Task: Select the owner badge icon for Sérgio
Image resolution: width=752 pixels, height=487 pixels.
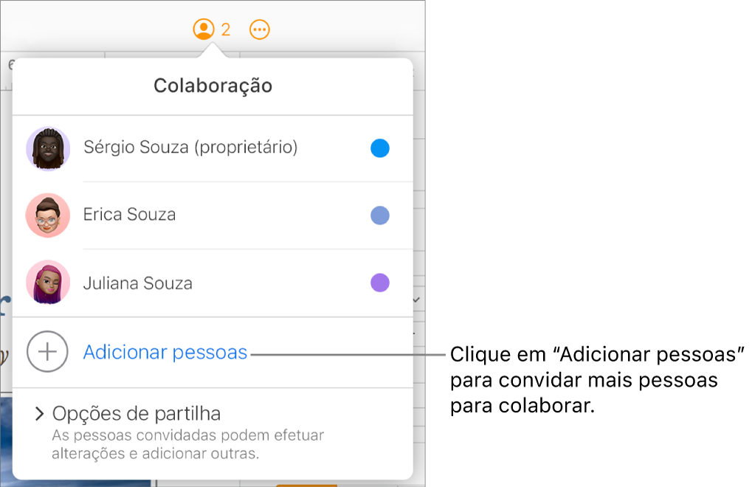Action: pos(246,147)
